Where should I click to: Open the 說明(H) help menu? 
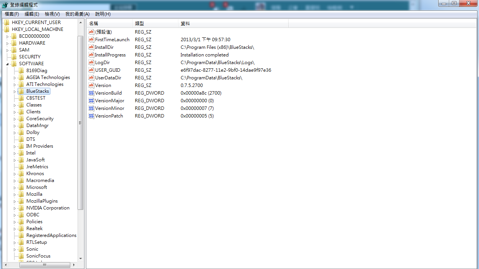pyautogui.click(x=103, y=14)
